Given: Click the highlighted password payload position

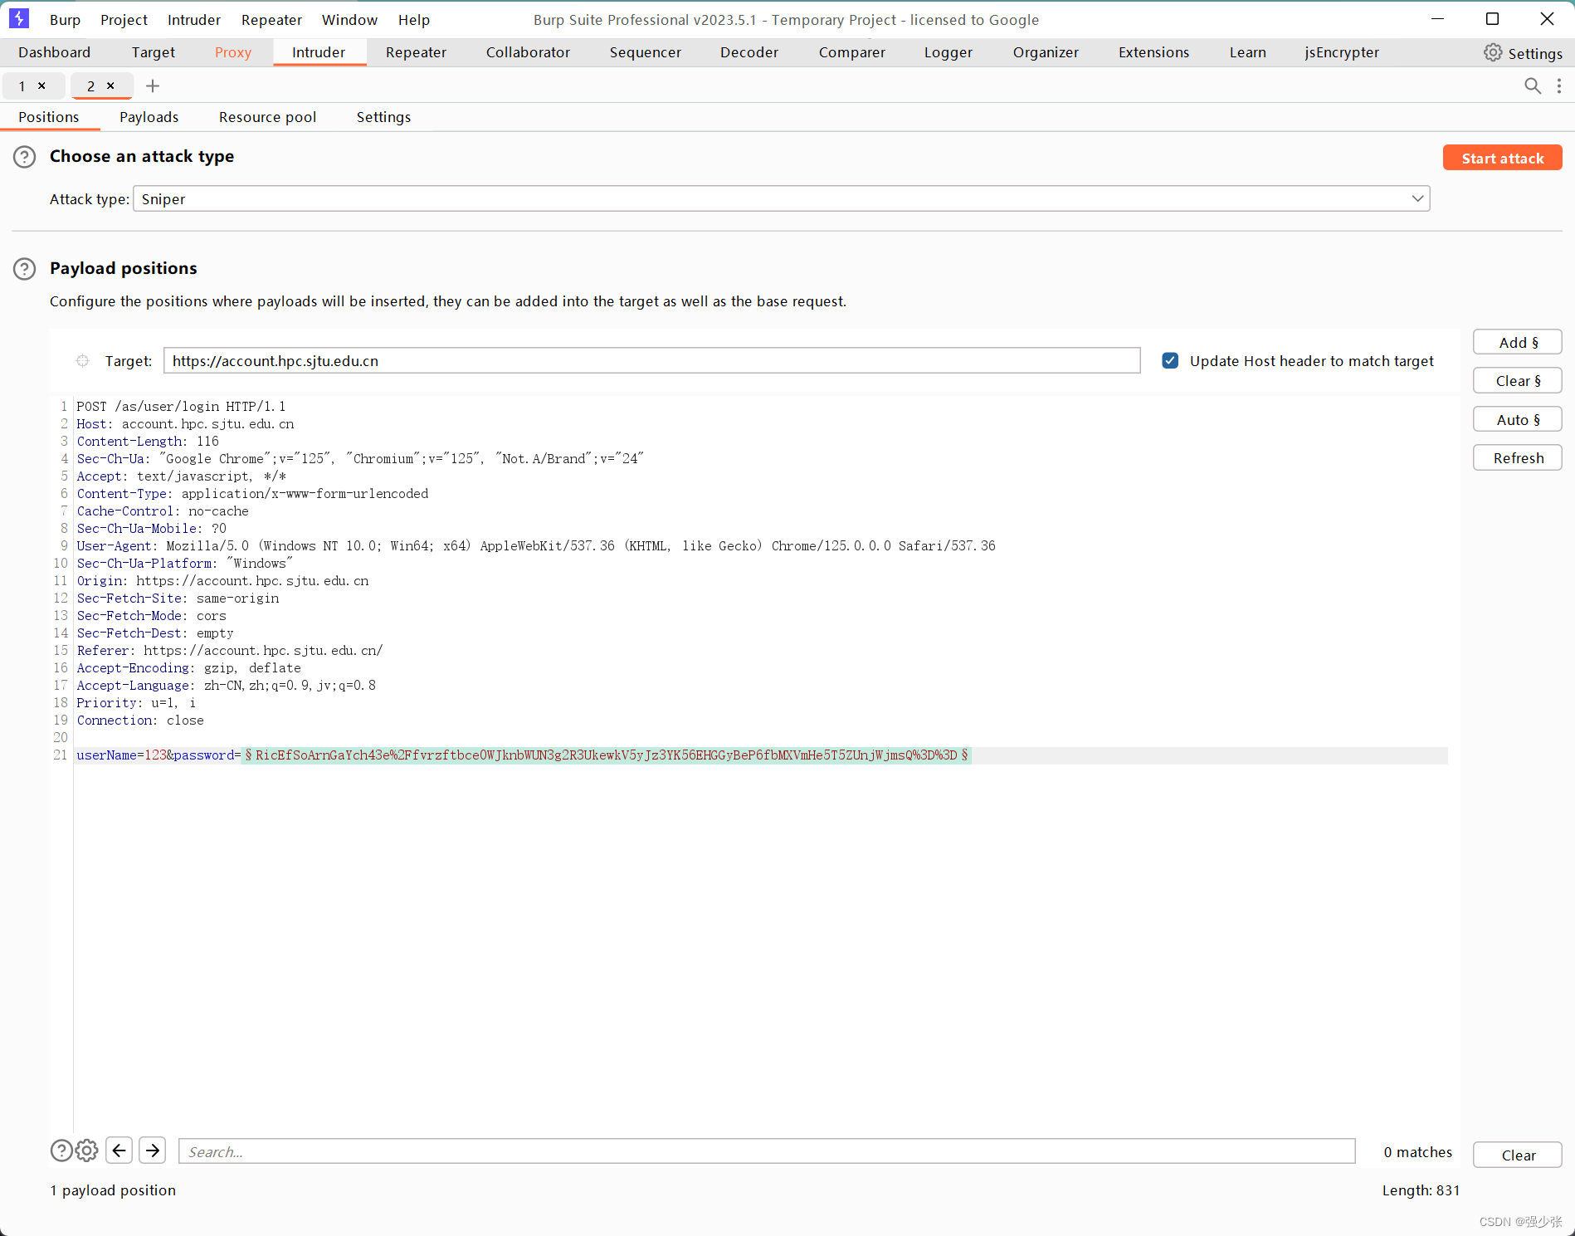Looking at the screenshot, I should point(607,755).
